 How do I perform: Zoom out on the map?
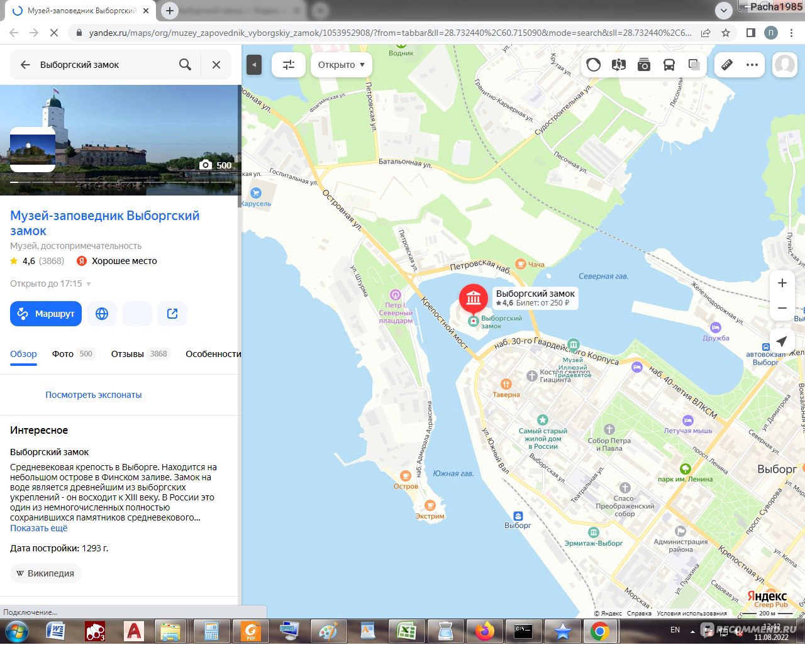(x=782, y=308)
